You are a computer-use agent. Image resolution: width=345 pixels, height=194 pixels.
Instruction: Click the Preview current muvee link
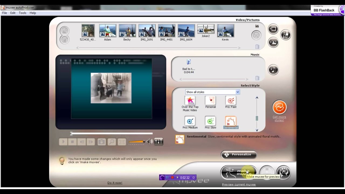(x=239, y=185)
